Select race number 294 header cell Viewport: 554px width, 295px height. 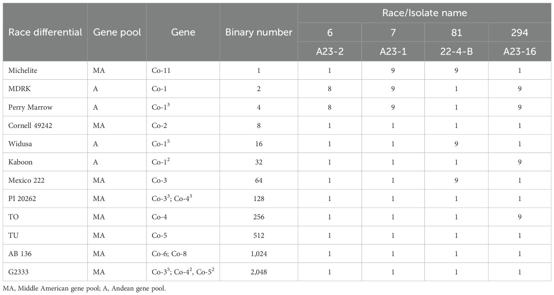(519, 33)
